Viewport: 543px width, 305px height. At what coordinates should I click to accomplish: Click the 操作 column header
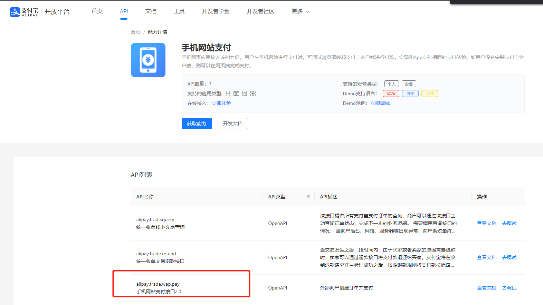click(x=482, y=197)
